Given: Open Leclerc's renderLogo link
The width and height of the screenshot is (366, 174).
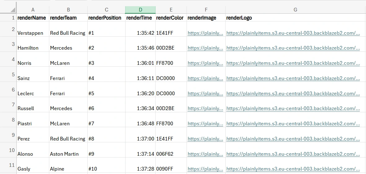Looking at the screenshot, I should (293, 93).
